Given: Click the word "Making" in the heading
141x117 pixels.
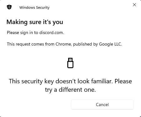Looking at the screenshot, I should tap(17, 22).
